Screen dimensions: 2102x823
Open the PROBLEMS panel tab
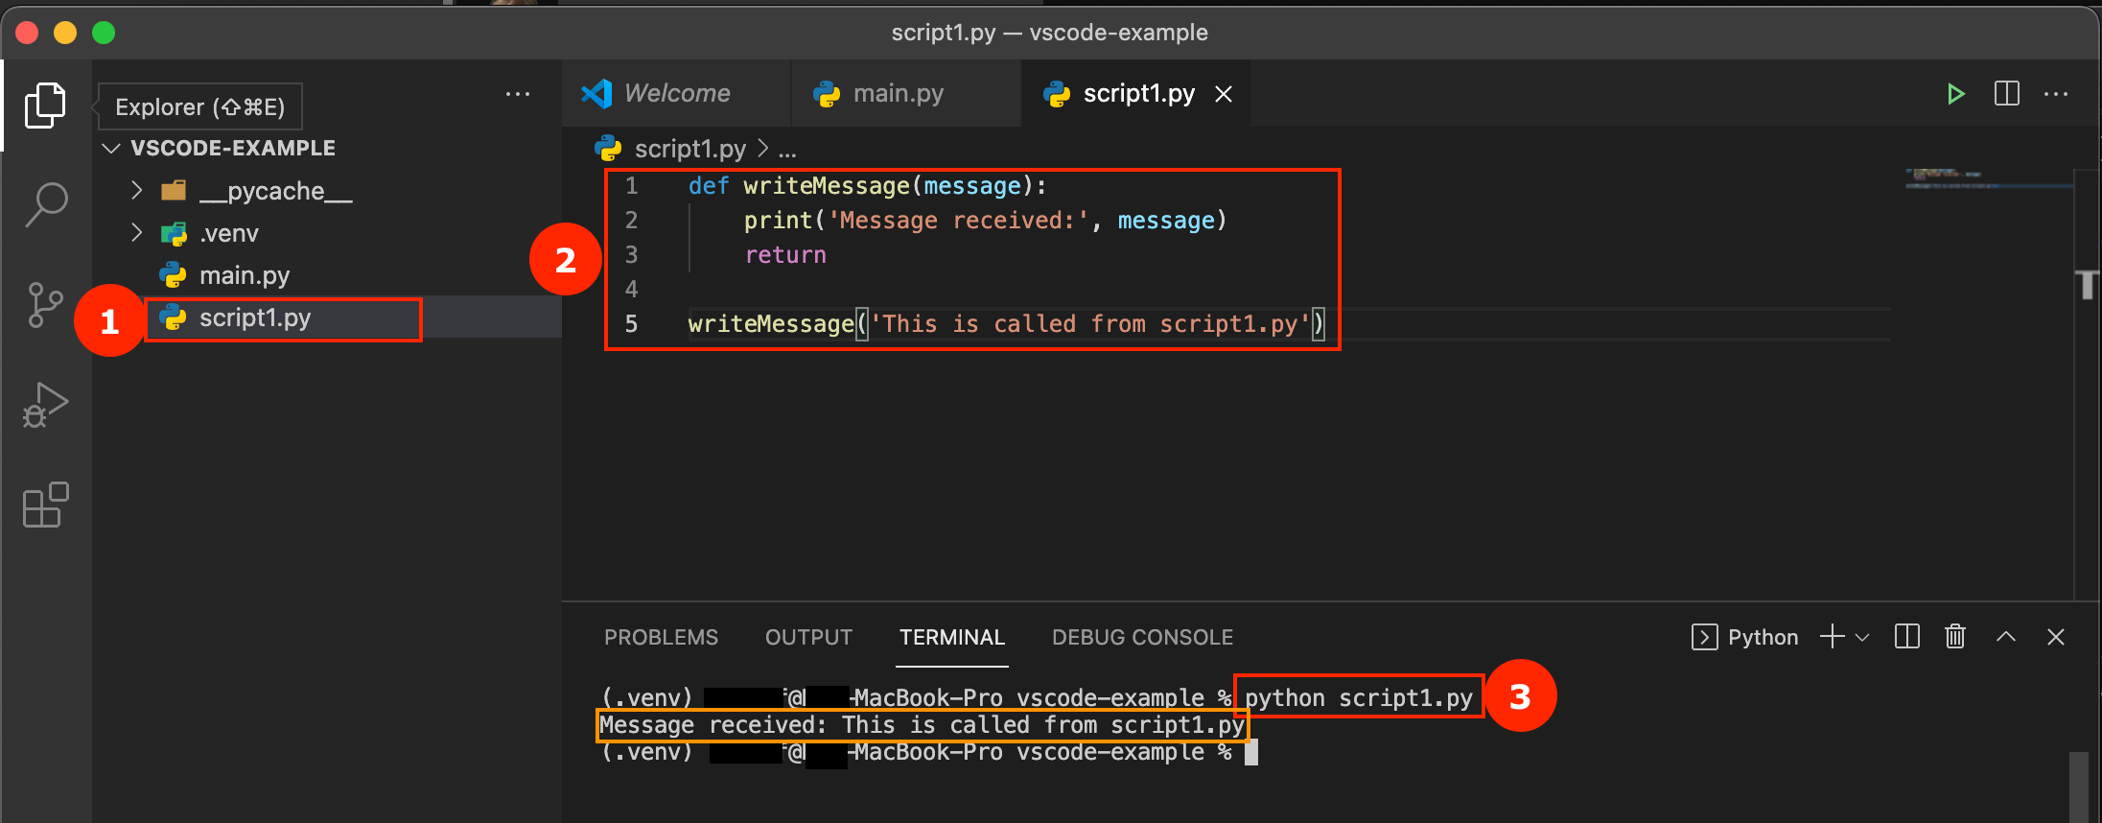click(x=661, y=638)
